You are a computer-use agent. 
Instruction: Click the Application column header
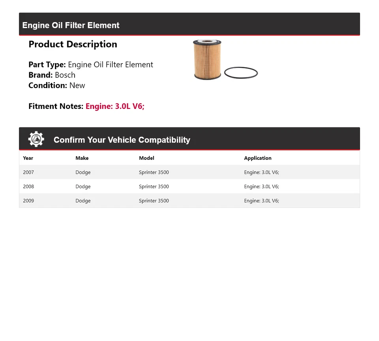pos(258,158)
